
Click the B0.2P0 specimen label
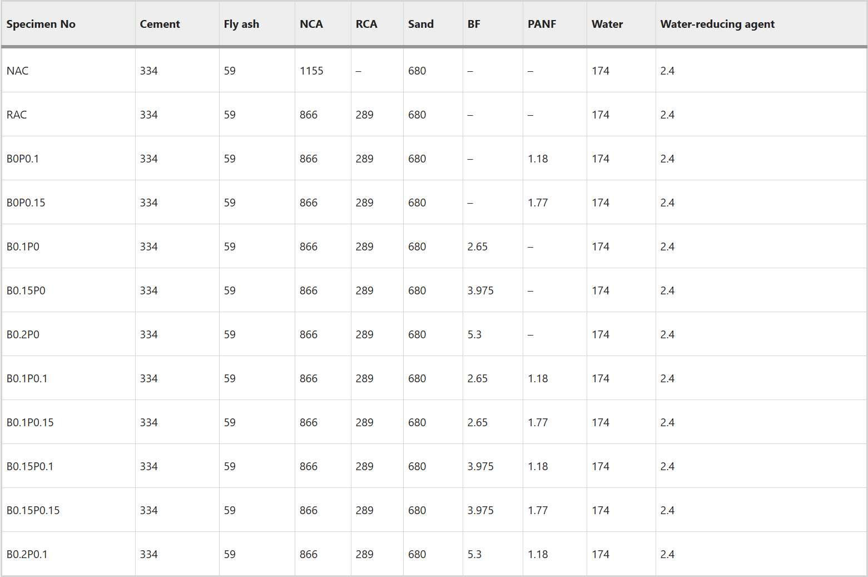[23, 334]
